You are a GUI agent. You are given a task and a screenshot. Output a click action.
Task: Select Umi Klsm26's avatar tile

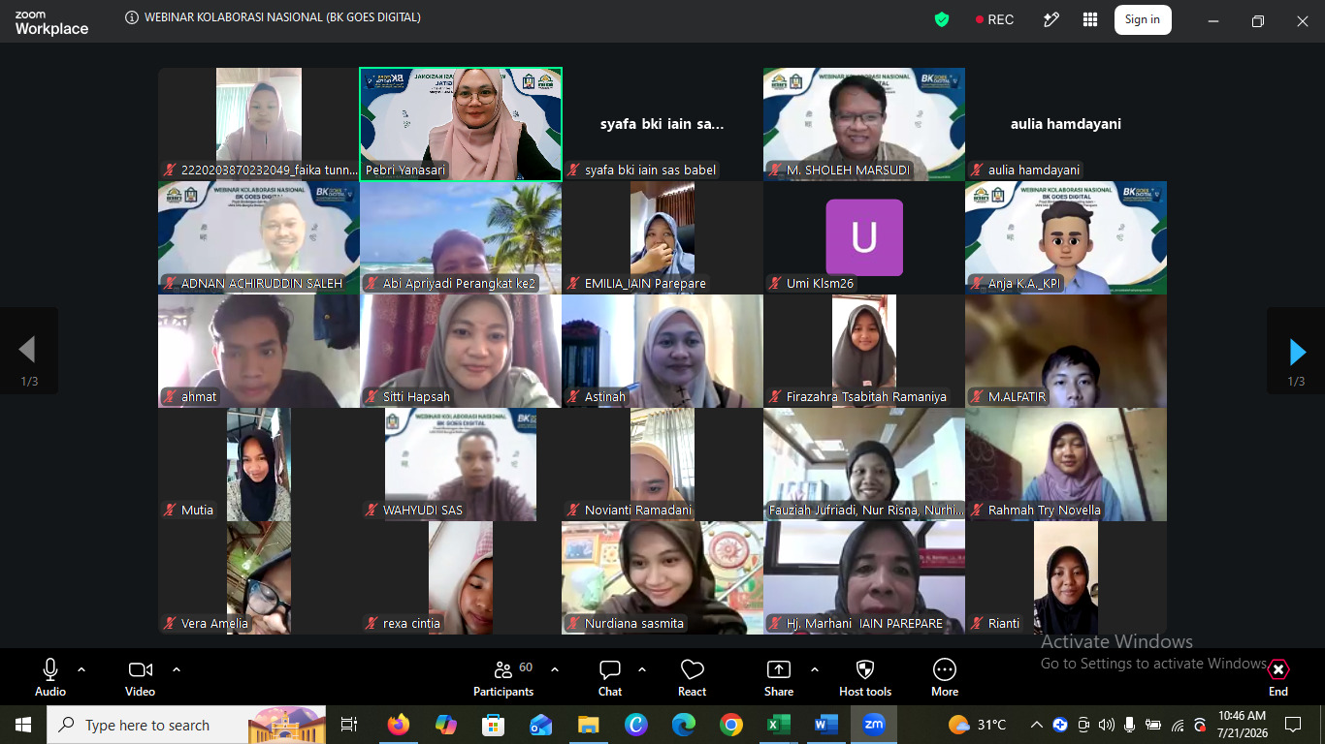(864, 237)
